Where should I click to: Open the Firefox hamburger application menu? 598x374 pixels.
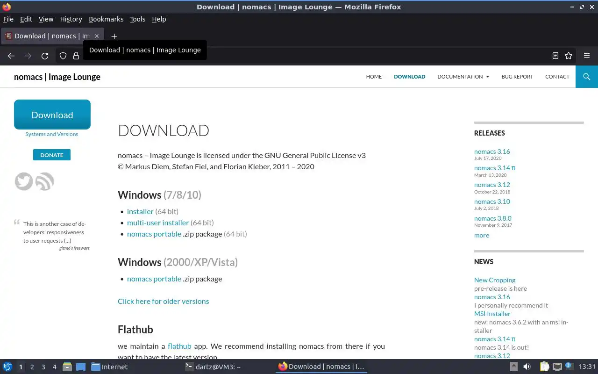point(587,56)
